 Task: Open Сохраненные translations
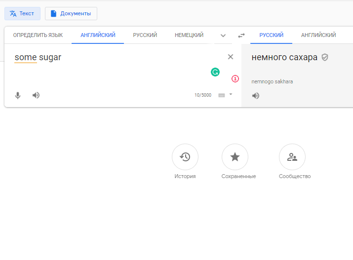click(x=235, y=157)
